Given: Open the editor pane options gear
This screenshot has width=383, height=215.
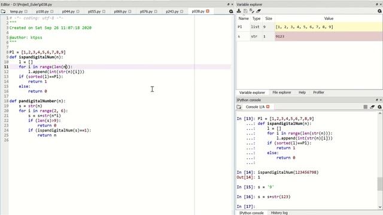Looking at the screenshot, I should [x=231, y=11].
